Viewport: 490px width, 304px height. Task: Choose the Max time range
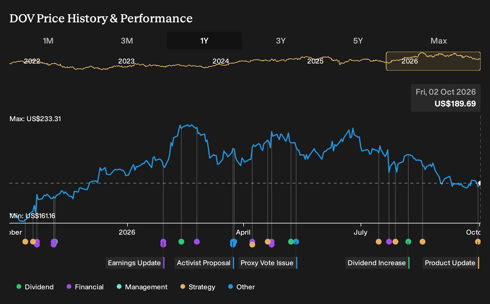tap(439, 41)
